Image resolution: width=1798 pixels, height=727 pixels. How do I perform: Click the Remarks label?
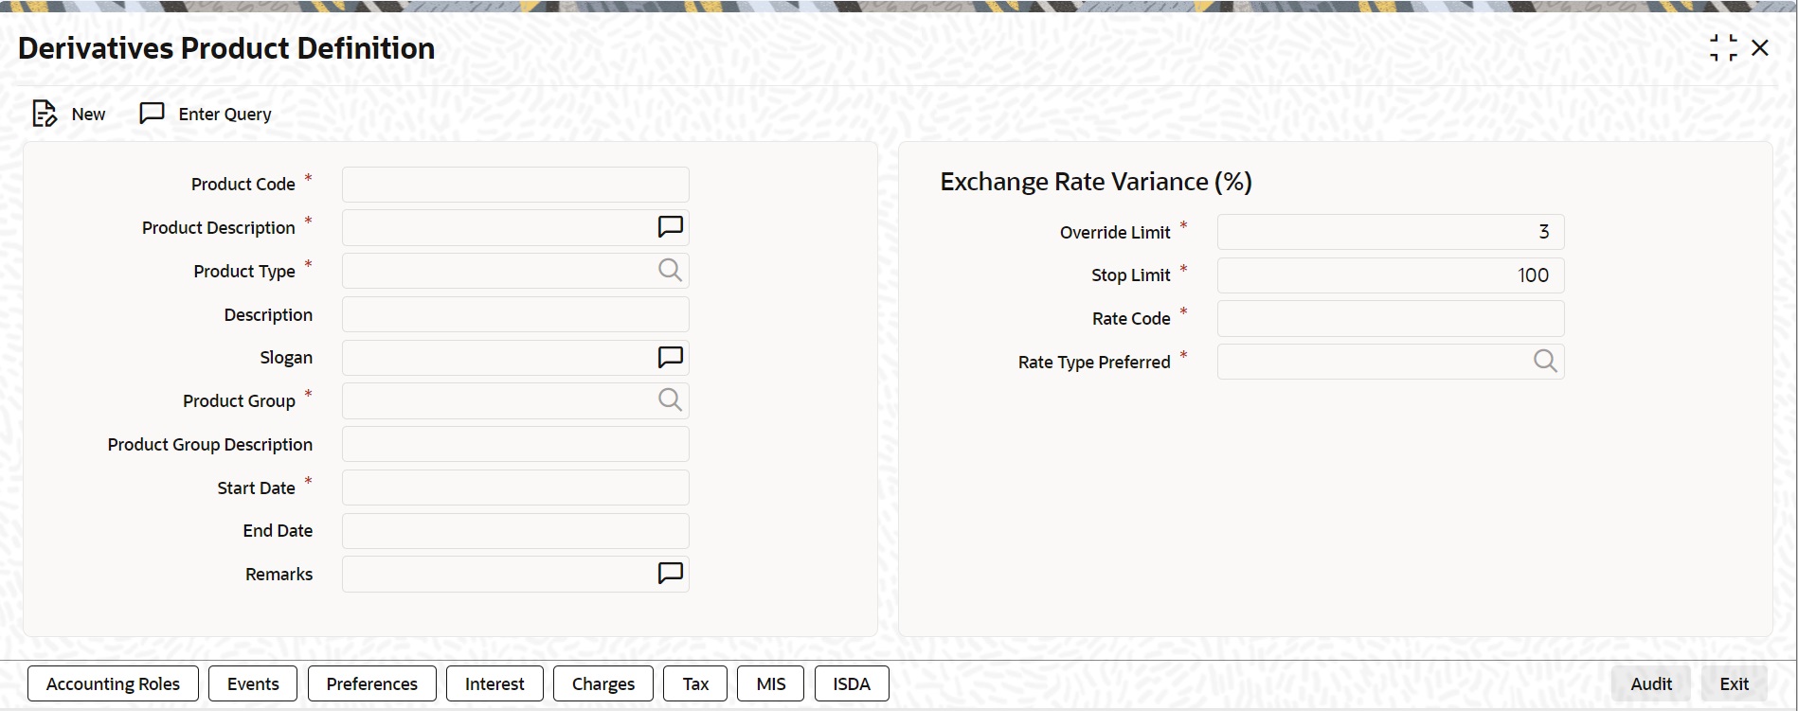point(279,575)
